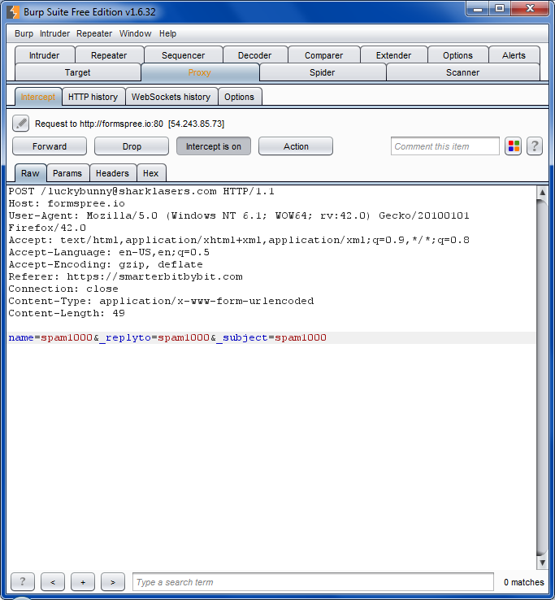Click the Burp Suite logo icon
555x600 pixels.
click(x=13, y=12)
